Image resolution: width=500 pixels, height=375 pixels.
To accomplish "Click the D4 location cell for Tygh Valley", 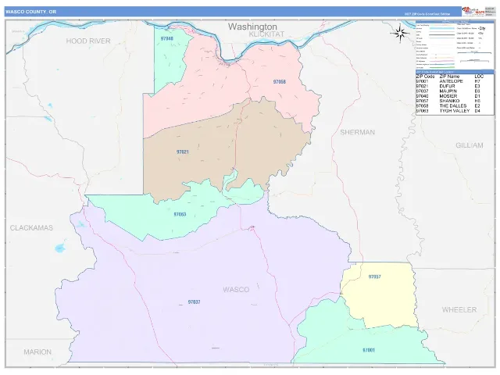I will click(x=477, y=111).
